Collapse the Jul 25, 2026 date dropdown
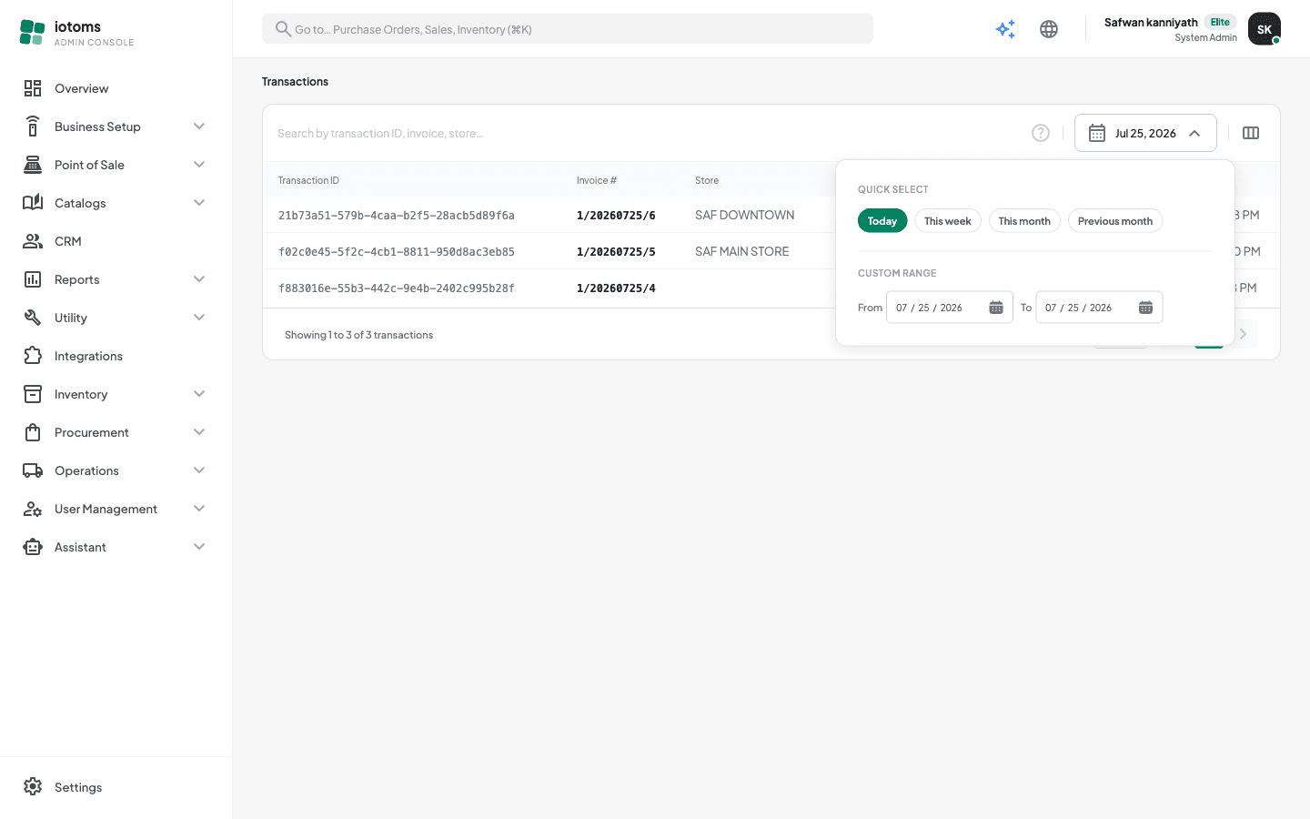Screen dimensions: 1310x819 coord(1145,133)
